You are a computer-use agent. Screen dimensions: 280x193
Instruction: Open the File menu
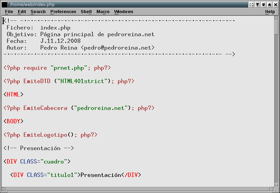coord(9,12)
